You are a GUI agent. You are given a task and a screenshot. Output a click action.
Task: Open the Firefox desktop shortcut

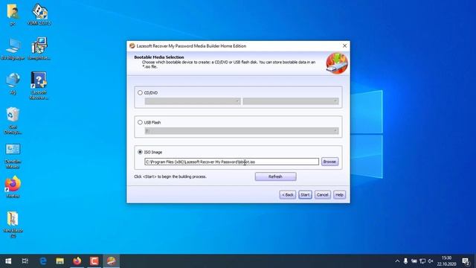coord(13,187)
